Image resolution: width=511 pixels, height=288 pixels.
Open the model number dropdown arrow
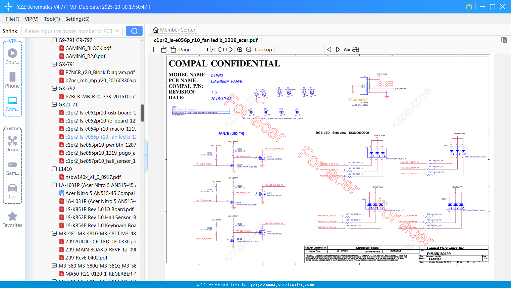[117, 31]
